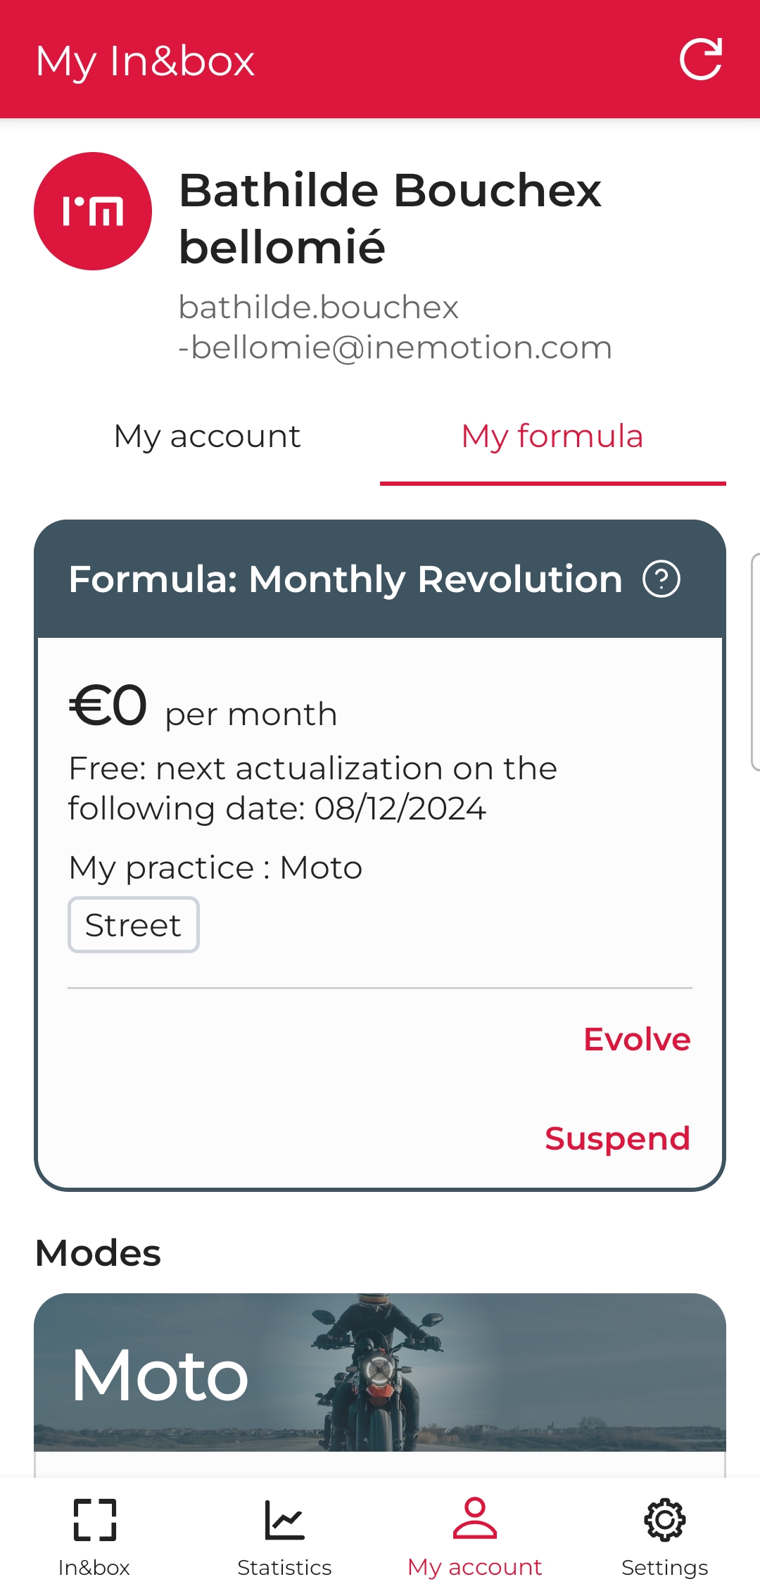Tap the Formula: Monthly Revolution header
Screen dimensions: 760x1596
coord(346,579)
